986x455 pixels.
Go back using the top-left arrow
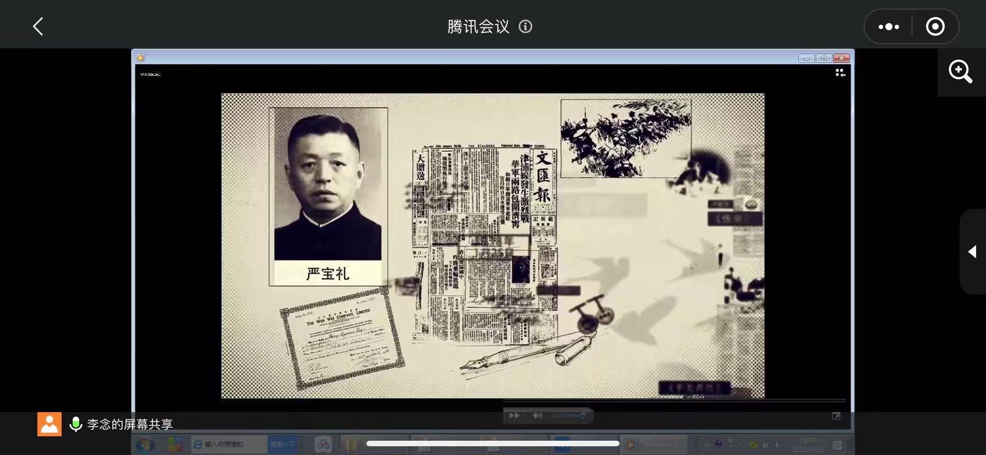[x=37, y=26]
